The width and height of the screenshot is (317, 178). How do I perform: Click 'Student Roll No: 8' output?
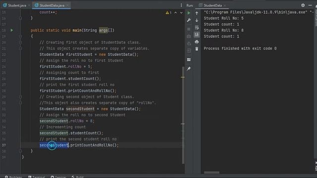[223, 30]
